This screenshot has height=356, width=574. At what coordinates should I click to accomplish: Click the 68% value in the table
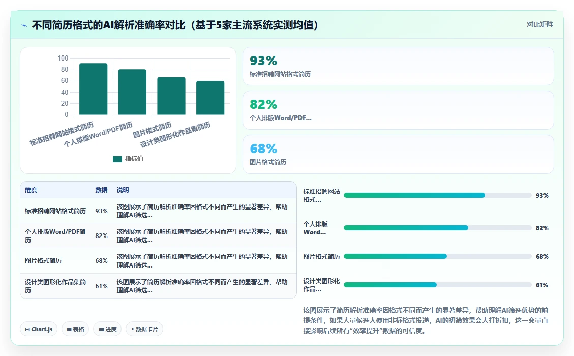pos(101,260)
